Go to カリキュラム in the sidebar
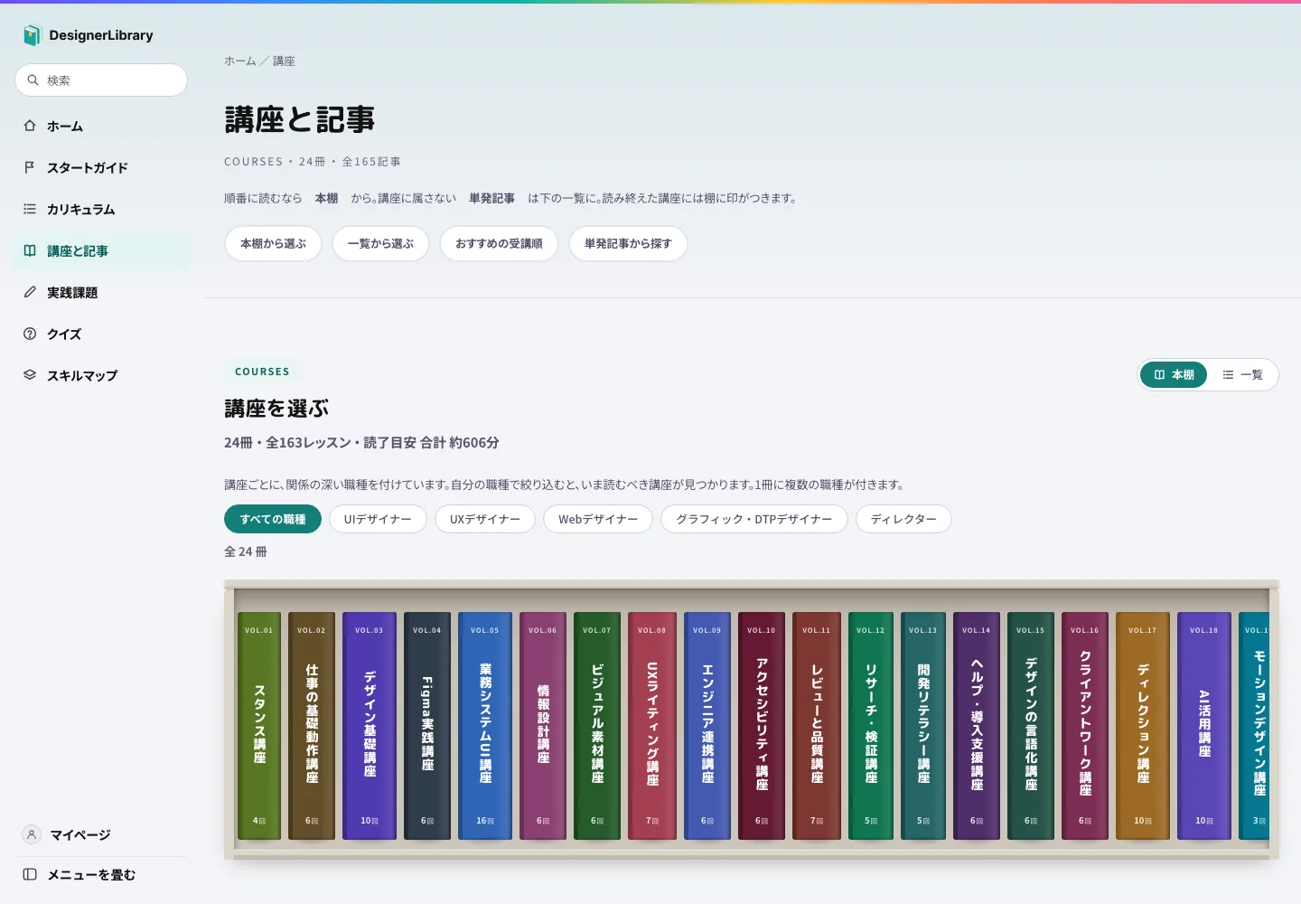The image size is (1301, 904). [101, 209]
